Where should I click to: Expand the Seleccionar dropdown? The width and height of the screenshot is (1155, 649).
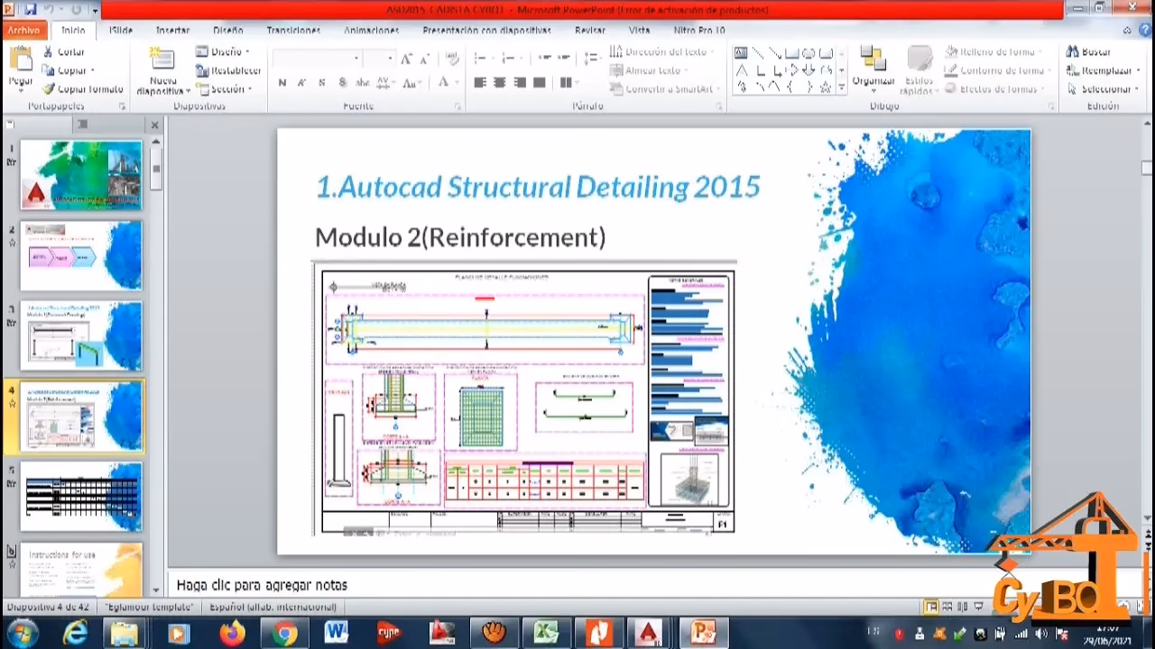point(1101,89)
